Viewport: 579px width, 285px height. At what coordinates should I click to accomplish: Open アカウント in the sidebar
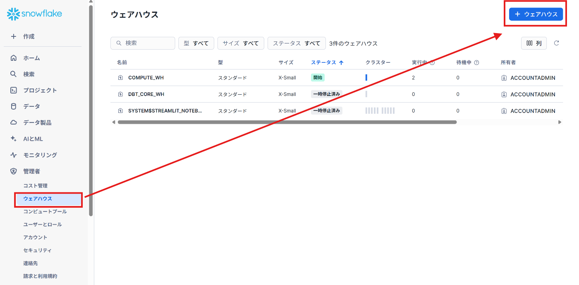tap(36, 237)
